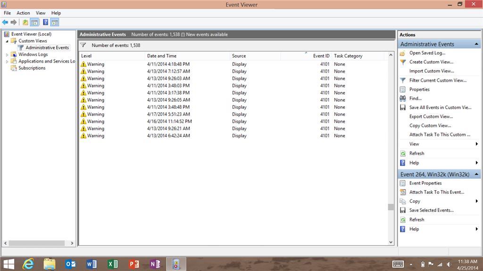Click Event Properties in Actions pane
The height and width of the screenshot is (271, 483).
point(425,183)
